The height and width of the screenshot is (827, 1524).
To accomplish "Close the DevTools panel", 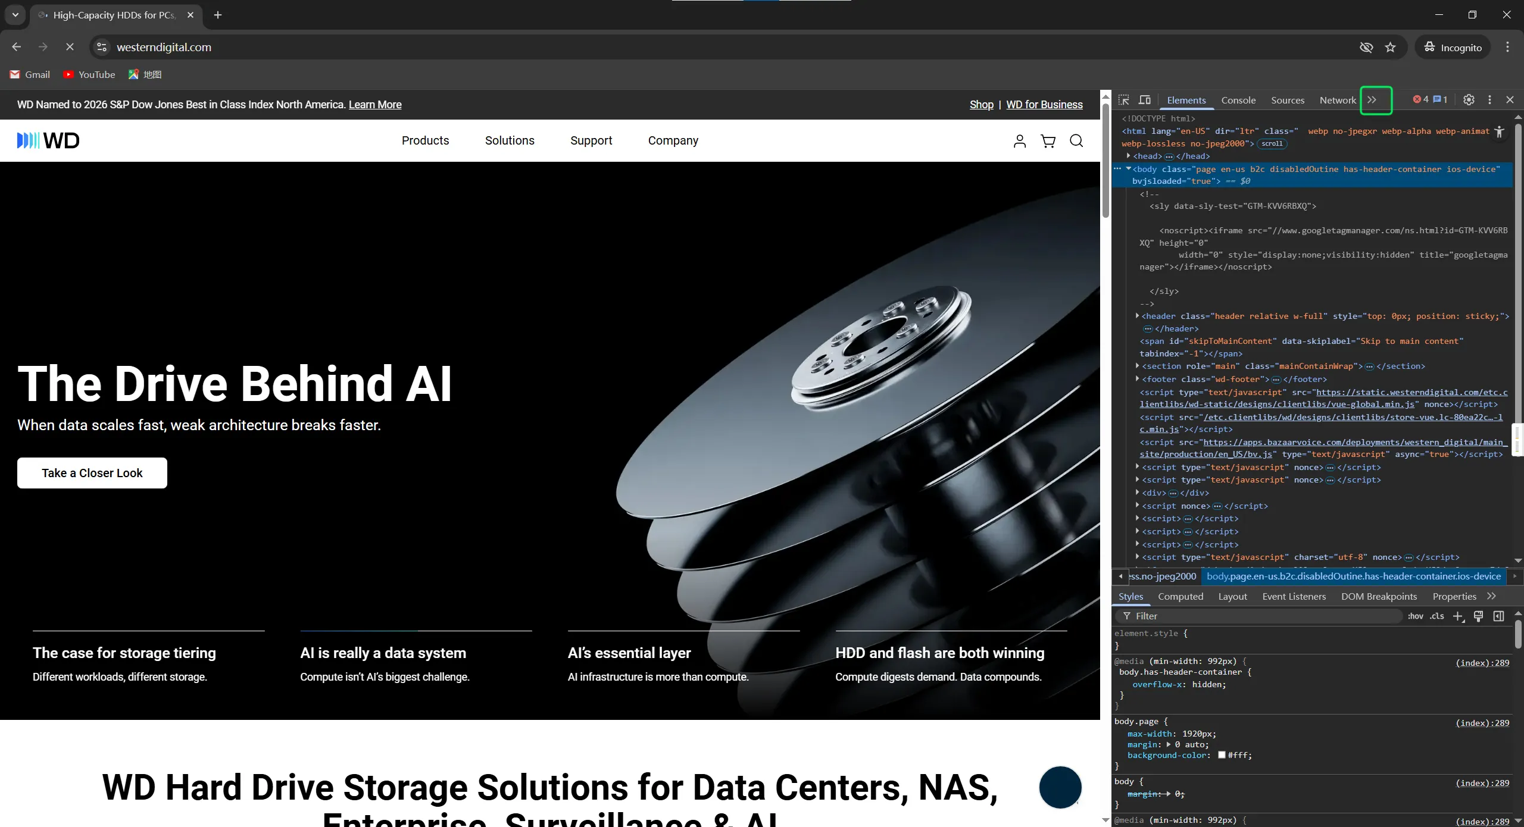I will [x=1510, y=100].
